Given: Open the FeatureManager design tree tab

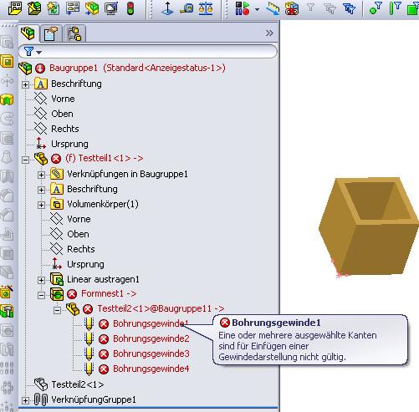Looking at the screenshot, I should click(x=28, y=33).
